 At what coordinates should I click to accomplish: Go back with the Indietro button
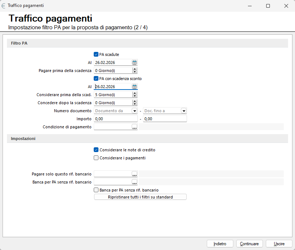coord(220,244)
